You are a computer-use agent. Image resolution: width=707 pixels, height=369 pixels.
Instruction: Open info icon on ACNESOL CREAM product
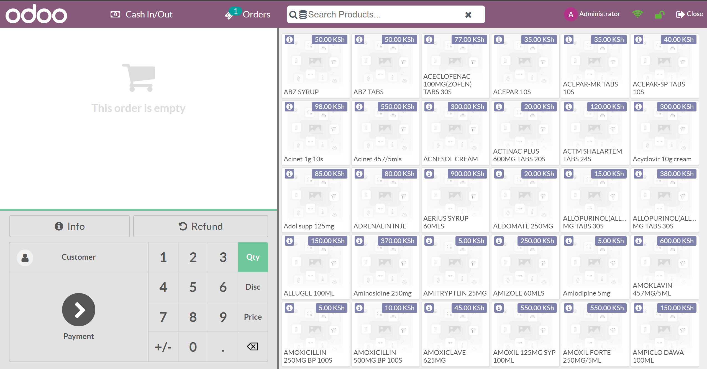point(429,107)
